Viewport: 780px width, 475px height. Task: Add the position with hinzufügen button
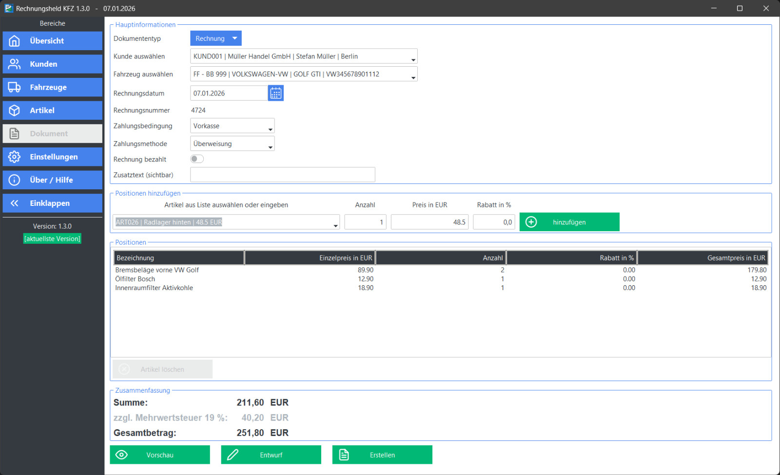pos(569,222)
